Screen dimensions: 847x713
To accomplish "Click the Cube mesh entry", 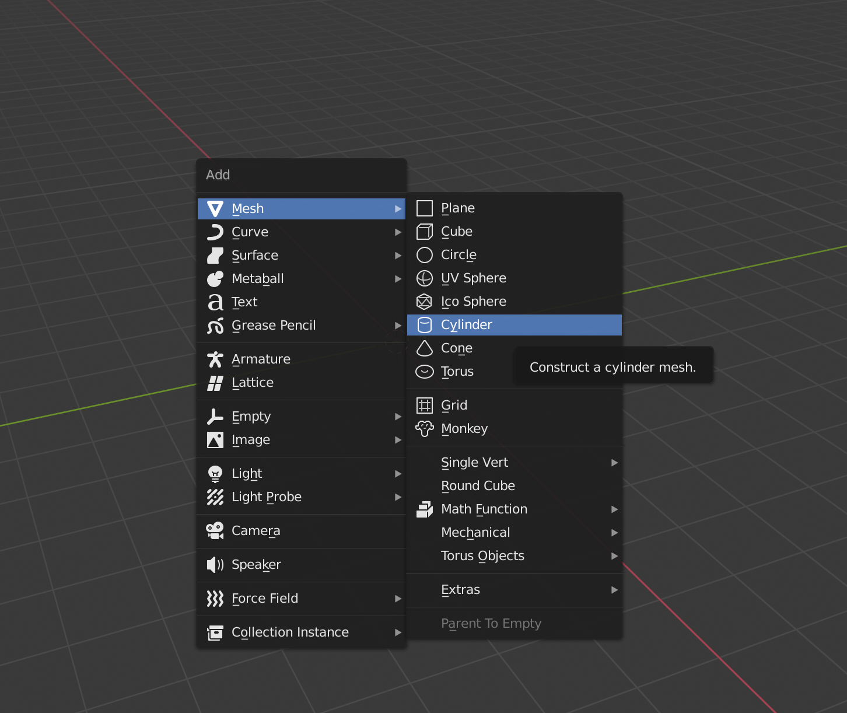I will pos(514,232).
